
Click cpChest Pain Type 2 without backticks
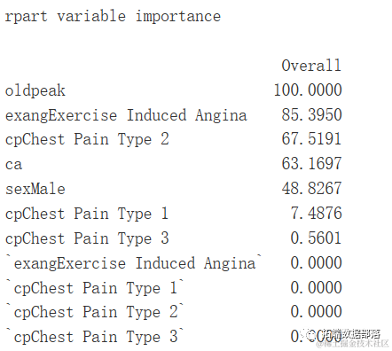pos(87,139)
